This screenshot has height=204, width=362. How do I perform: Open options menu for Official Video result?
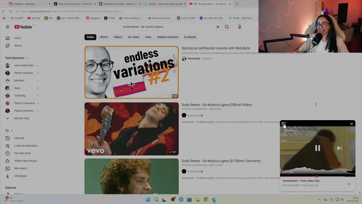(x=316, y=104)
